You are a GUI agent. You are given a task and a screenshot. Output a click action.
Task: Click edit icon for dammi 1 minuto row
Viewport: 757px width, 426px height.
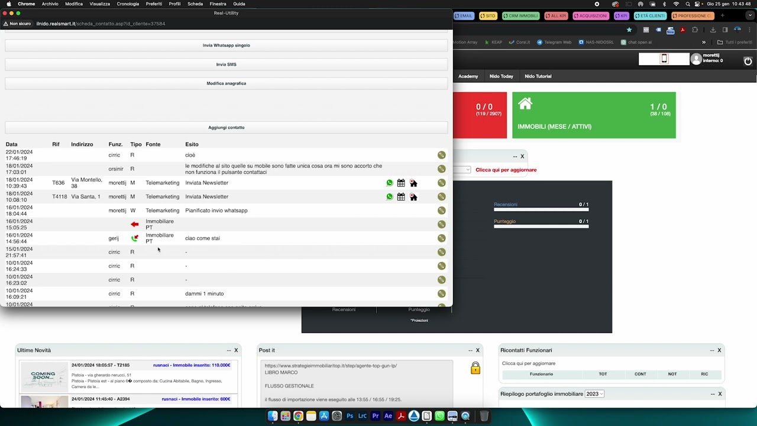pyautogui.click(x=441, y=293)
